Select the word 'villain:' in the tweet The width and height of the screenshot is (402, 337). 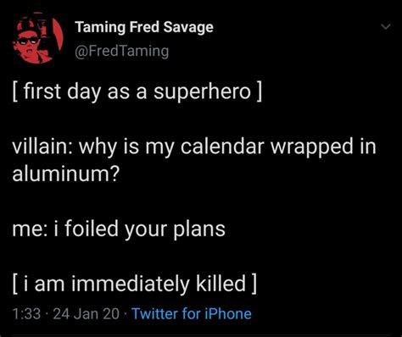tap(42, 146)
